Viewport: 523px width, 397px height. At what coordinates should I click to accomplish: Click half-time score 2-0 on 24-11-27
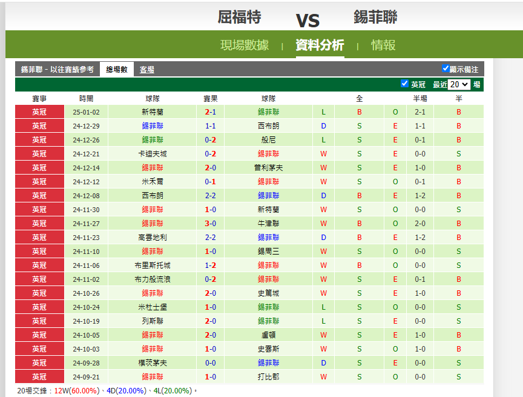(420, 224)
